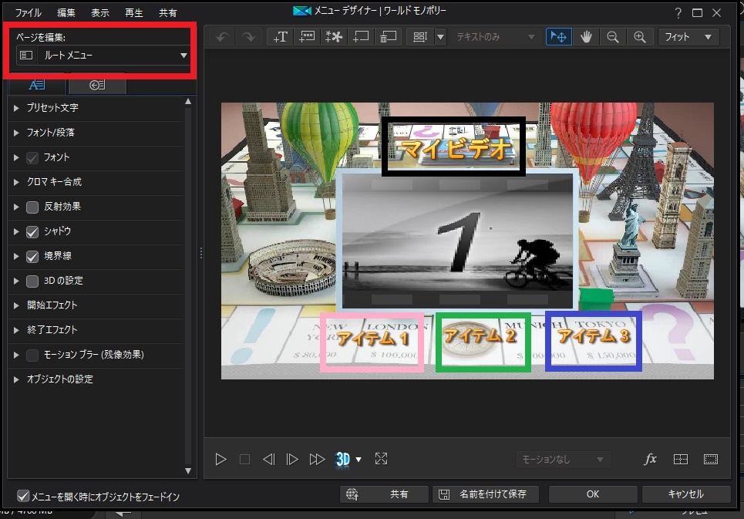Click the add effect icon with star
This screenshot has width=744, height=519.
[334, 37]
